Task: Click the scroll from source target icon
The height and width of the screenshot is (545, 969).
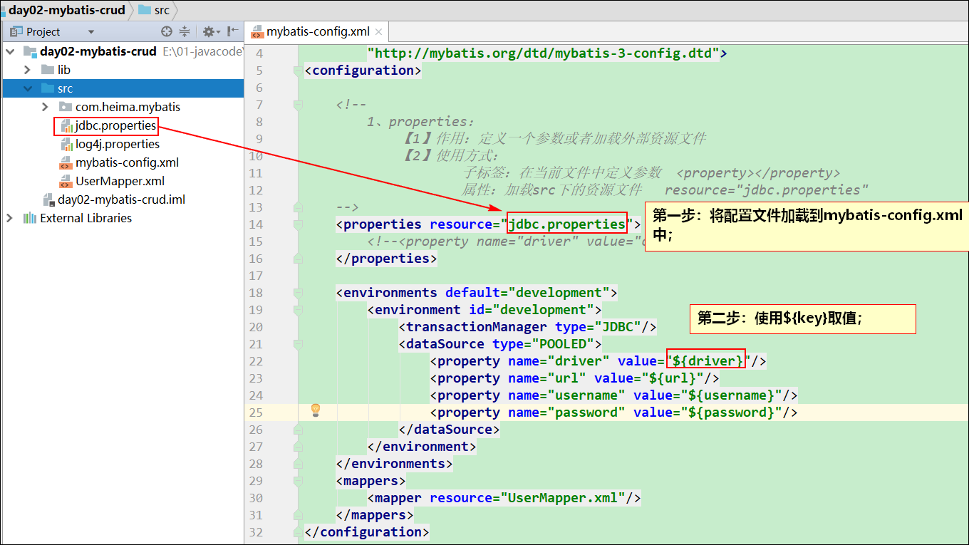Action: pos(167,31)
